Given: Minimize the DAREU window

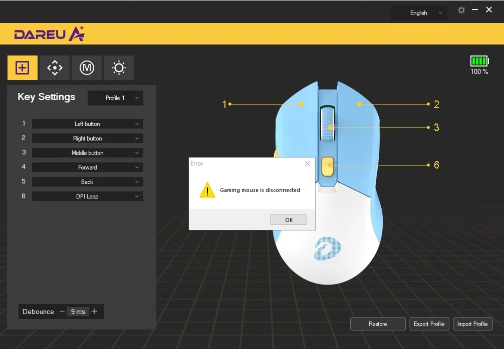Looking at the screenshot, I should [x=475, y=10].
